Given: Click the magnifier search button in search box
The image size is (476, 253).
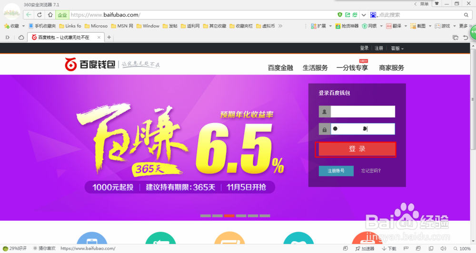Looking at the screenshot, I should 466,15.
